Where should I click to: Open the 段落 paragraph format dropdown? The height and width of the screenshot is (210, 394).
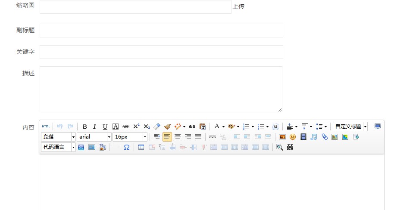(58, 137)
